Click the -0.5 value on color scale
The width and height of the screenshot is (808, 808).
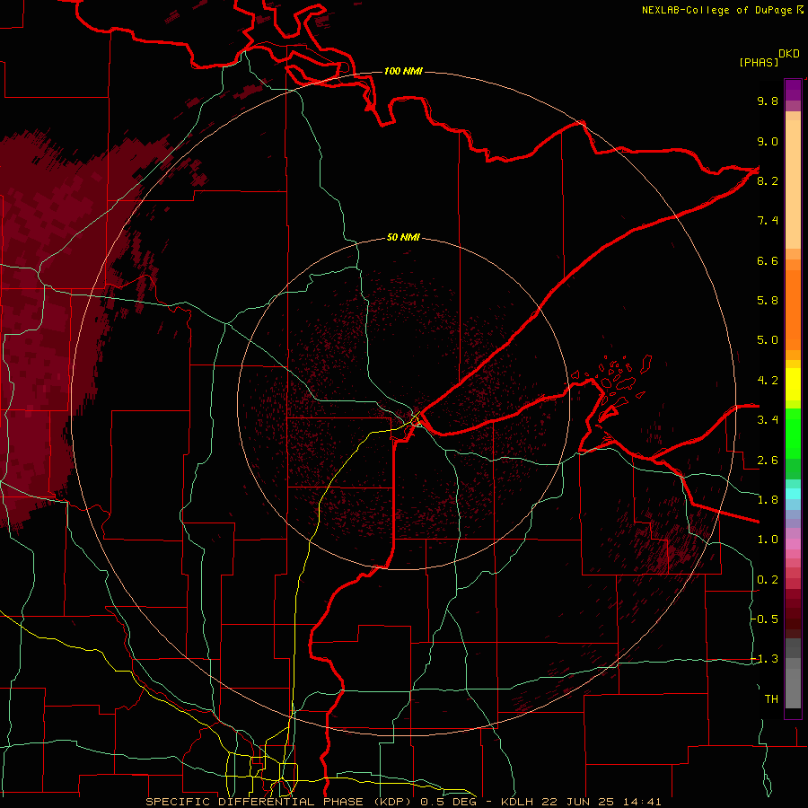[765, 619]
